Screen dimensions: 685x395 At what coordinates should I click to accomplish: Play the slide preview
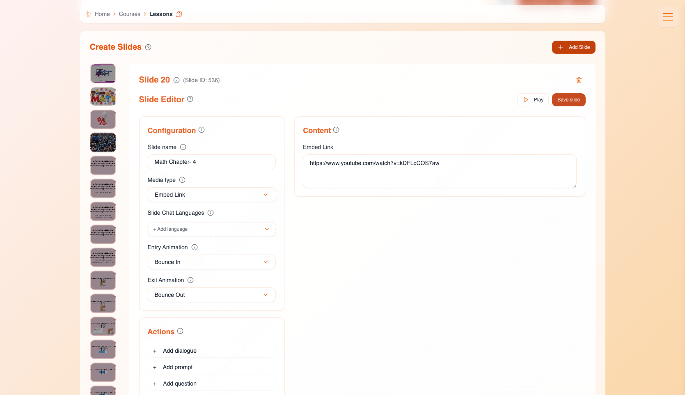tap(533, 100)
